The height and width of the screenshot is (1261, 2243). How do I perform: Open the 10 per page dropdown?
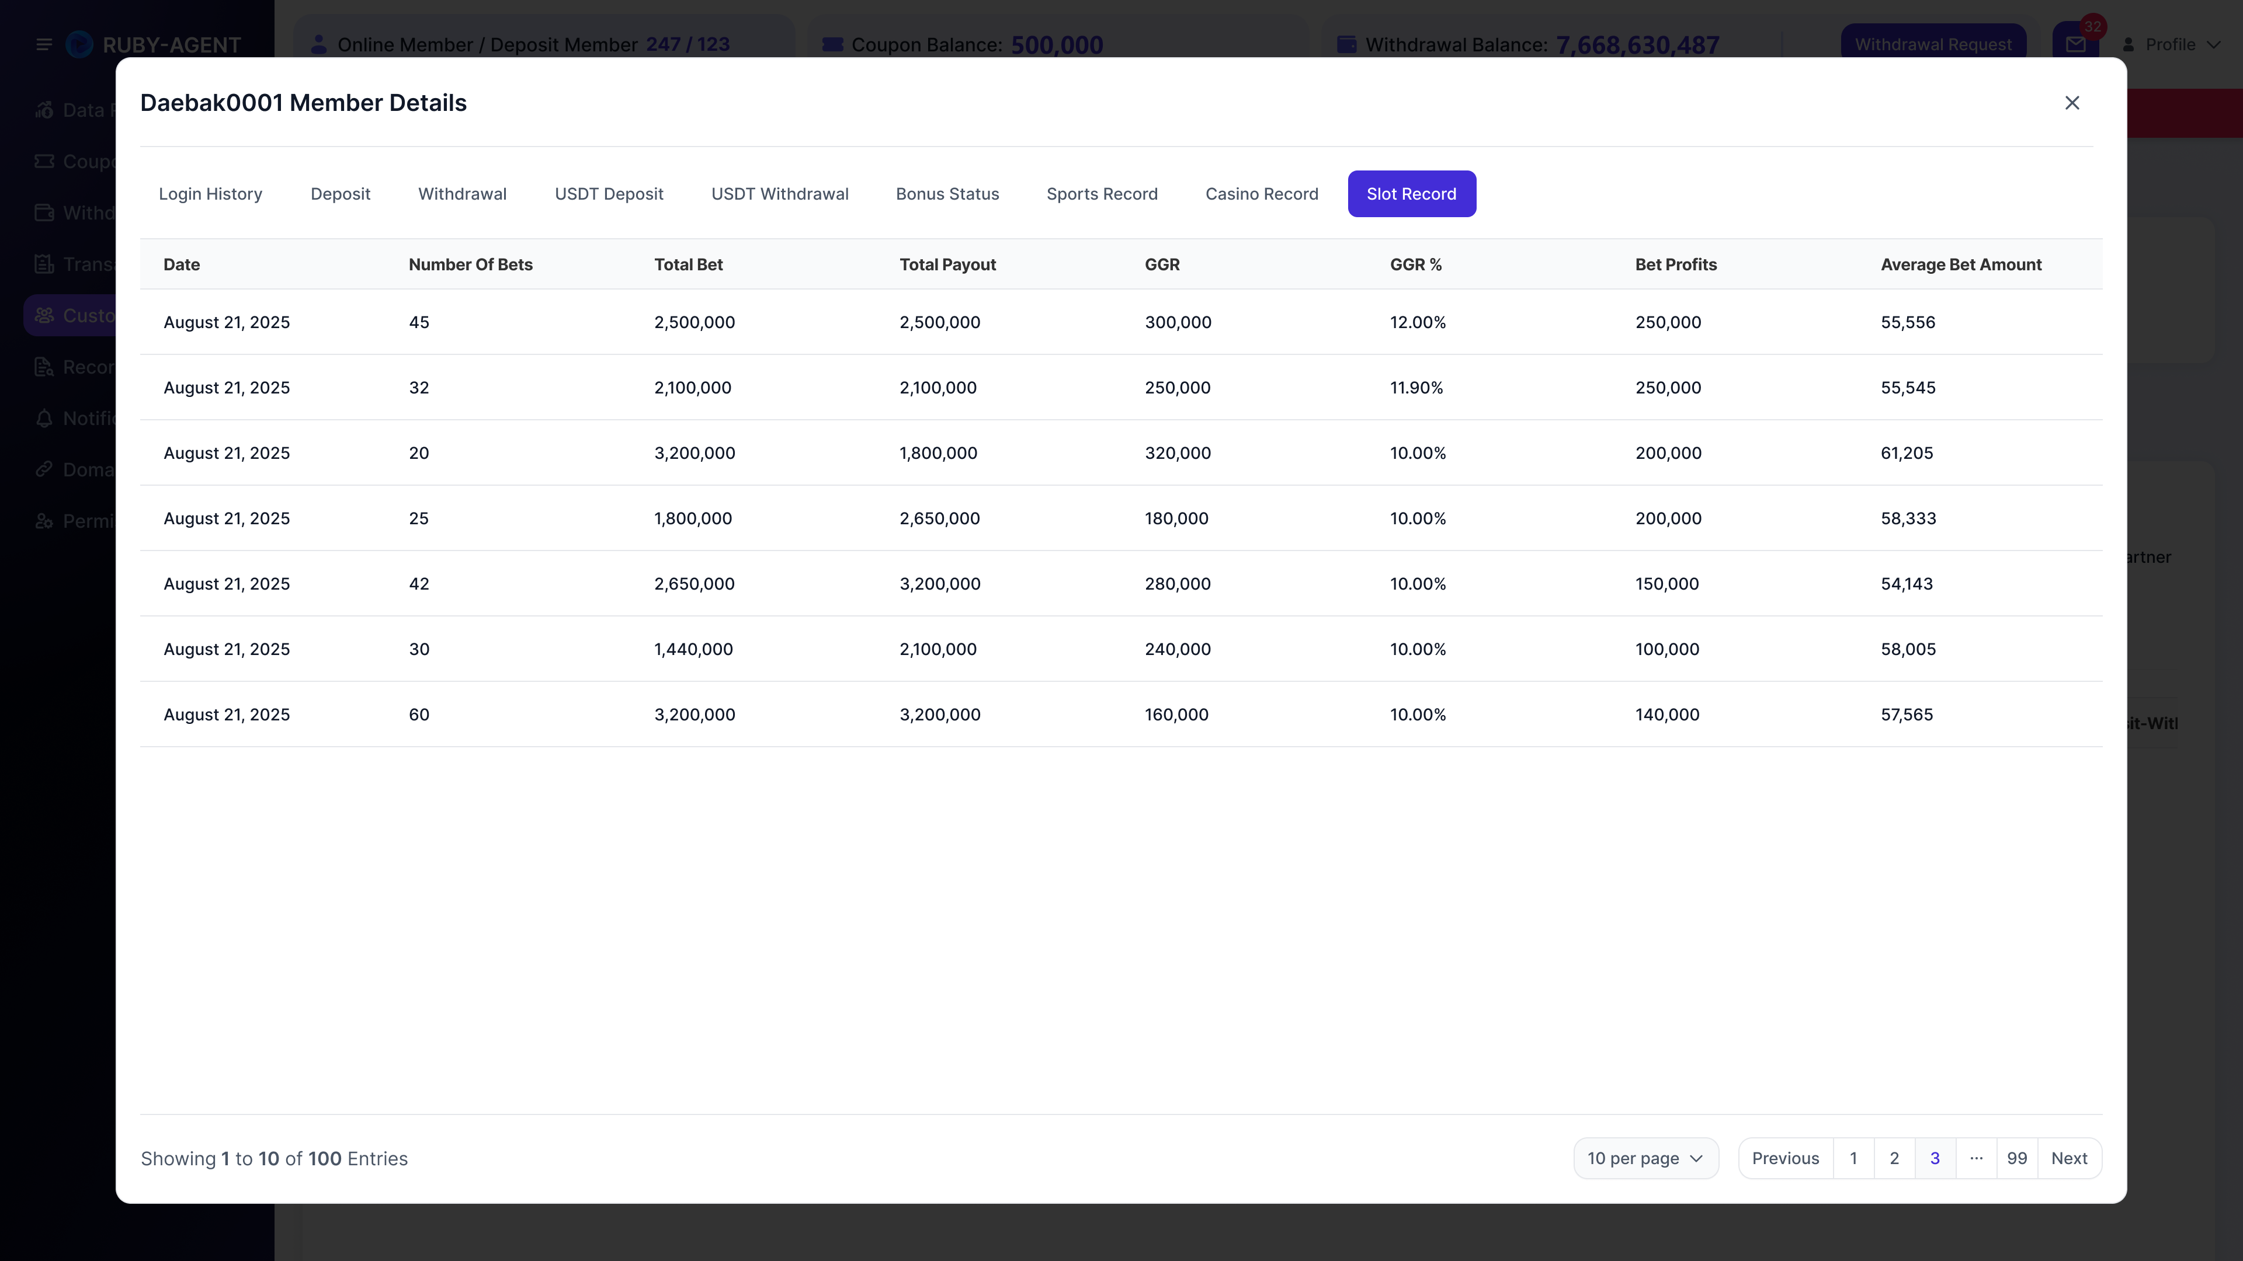[x=1645, y=1158]
